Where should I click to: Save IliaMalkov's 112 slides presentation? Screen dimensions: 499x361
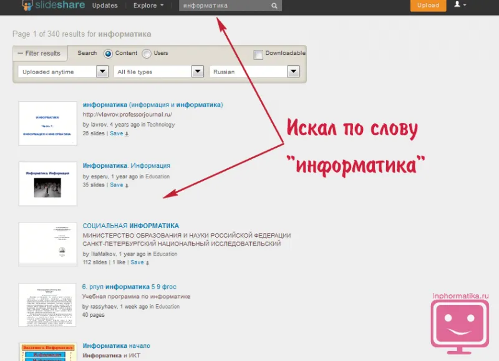coord(140,262)
